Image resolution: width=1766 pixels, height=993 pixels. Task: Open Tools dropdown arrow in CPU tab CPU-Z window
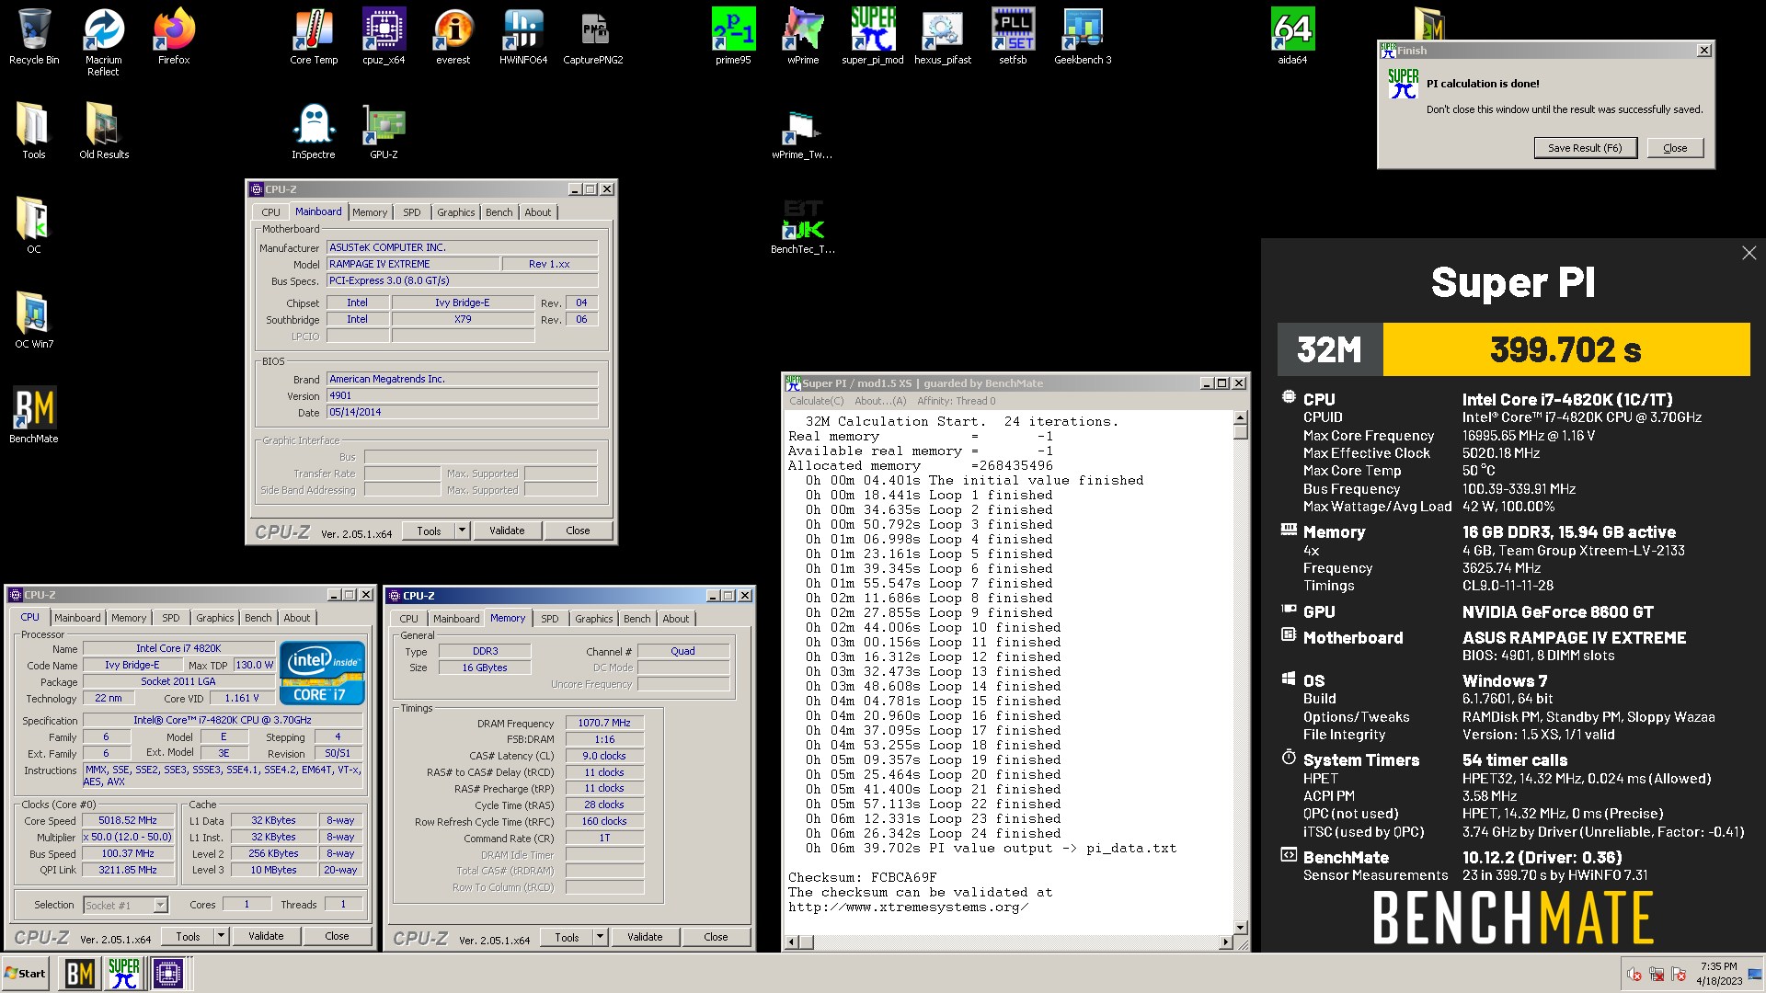(222, 936)
